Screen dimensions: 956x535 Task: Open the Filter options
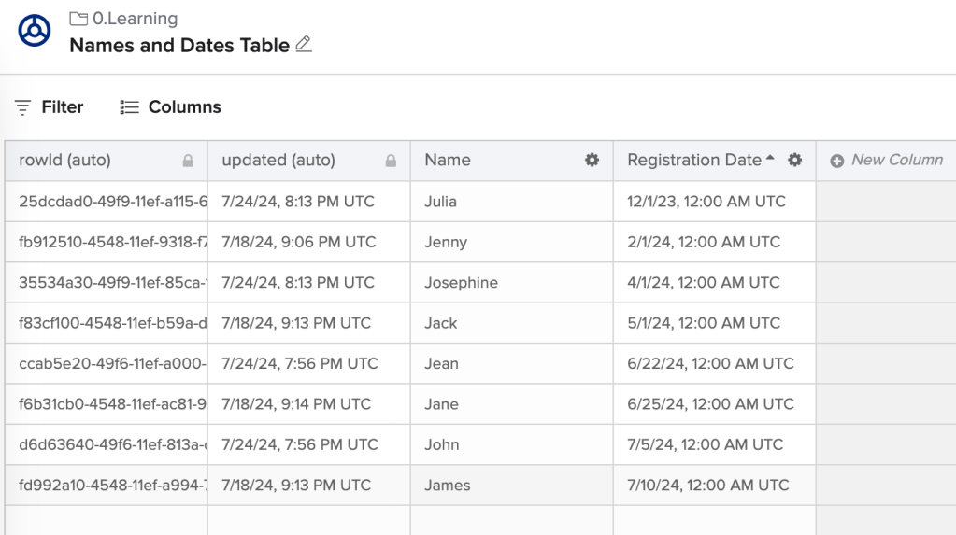click(50, 107)
